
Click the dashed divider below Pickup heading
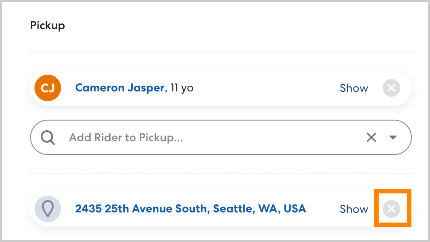tap(220, 53)
